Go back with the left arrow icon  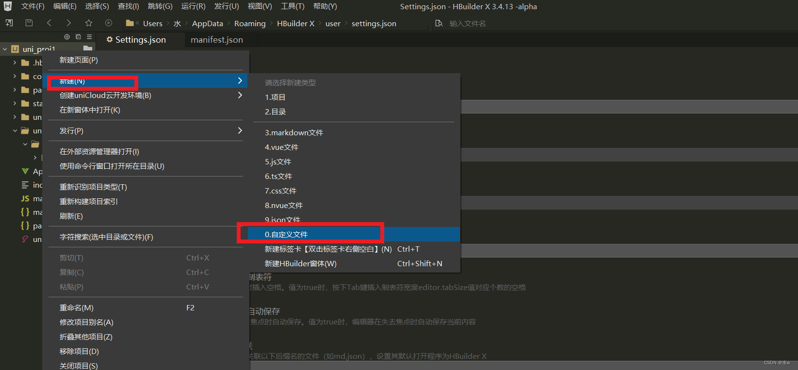[49, 23]
